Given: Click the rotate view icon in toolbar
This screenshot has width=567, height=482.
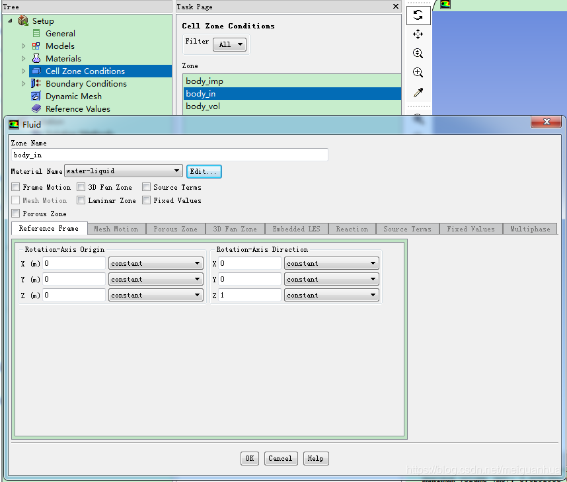Looking at the screenshot, I should pyautogui.click(x=418, y=15).
